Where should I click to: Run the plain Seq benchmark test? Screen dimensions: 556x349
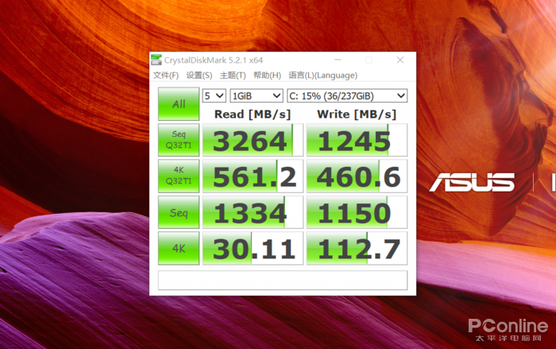pos(178,211)
